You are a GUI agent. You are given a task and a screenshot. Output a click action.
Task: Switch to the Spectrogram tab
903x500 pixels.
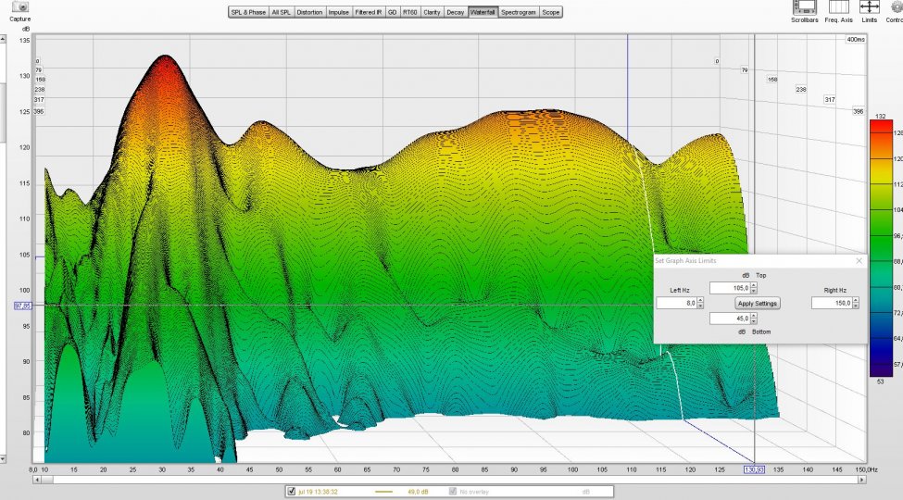pos(518,12)
